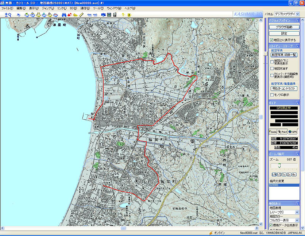This screenshot has width=305, height=236.
Task: Open 航空写真 収録一覧 list
Action: coord(284,55)
